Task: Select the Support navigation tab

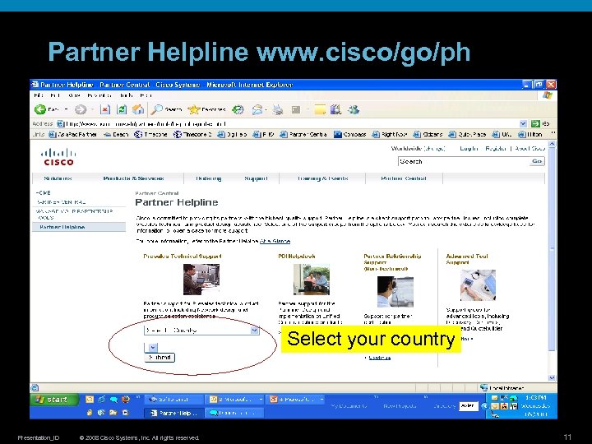Action: 256,178
